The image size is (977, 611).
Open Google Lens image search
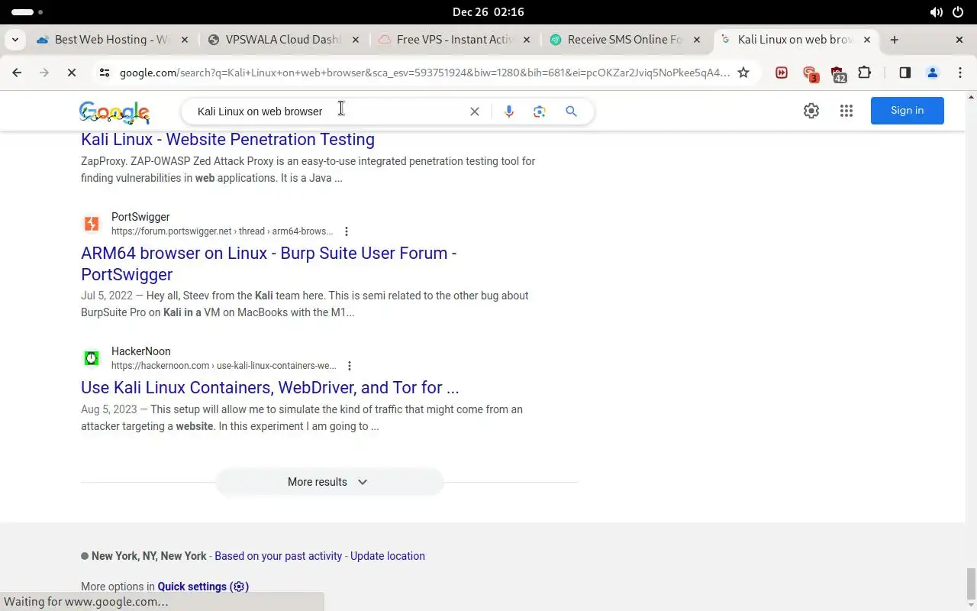pyautogui.click(x=540, y=112)
